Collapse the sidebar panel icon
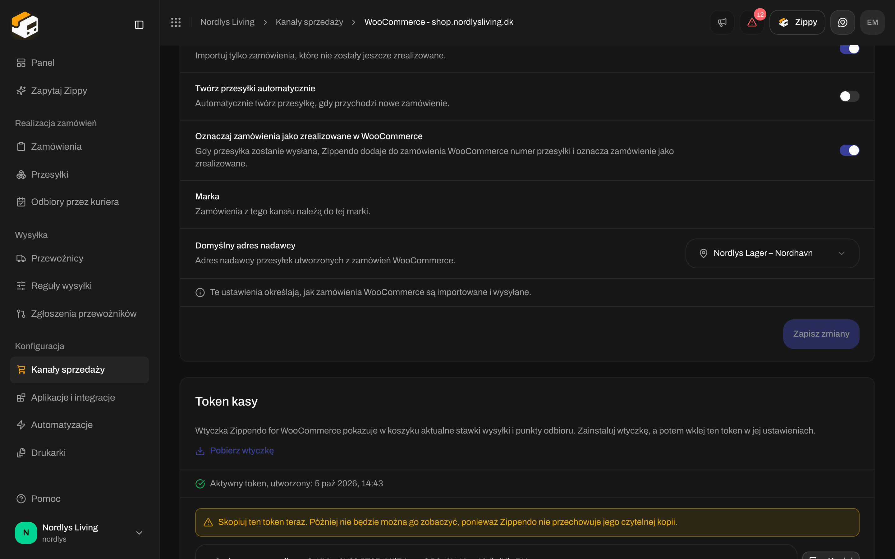This screenshot has height=559, width=895. click(x=139, y=25)
